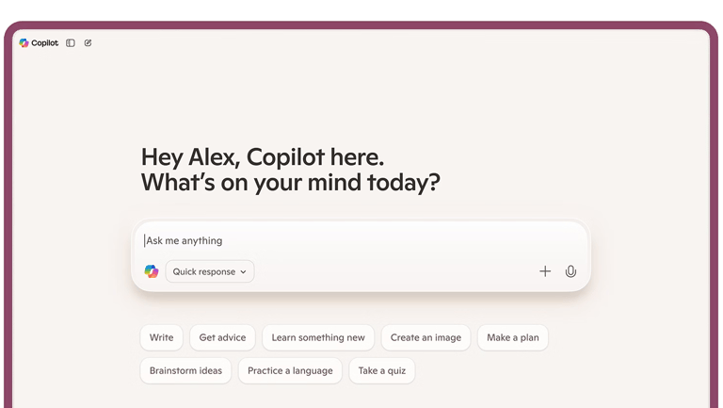Viewport: 723px width, 408px height.
Task: Select the Write suggestion chip
Action: coord(161,337)
